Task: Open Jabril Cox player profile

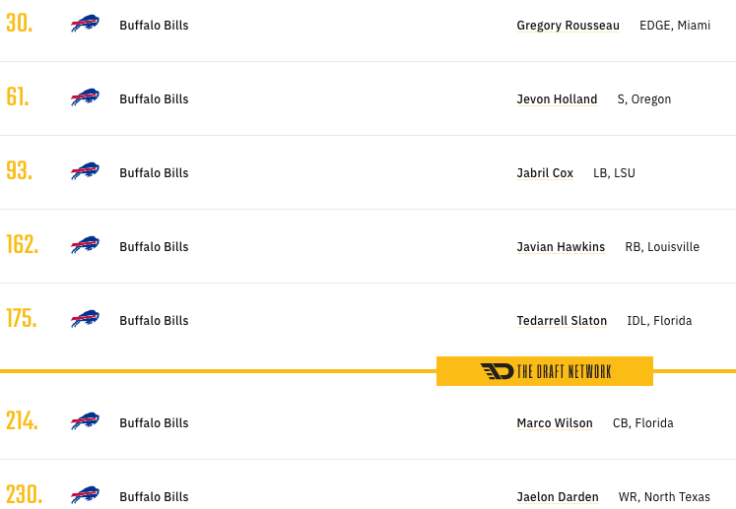Action: (545, 173)
